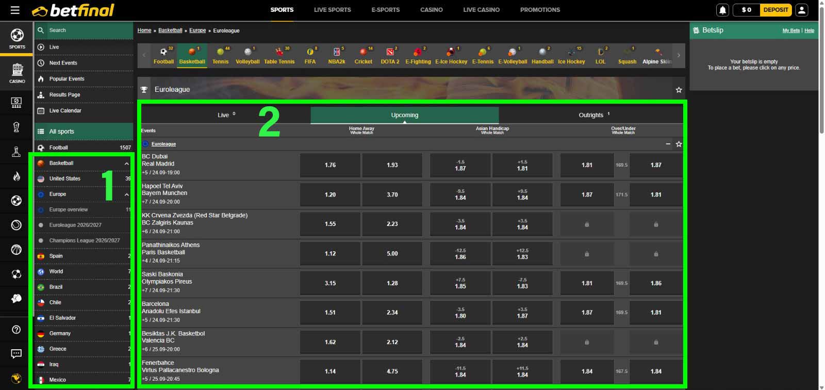The height and width of the screenshot is (390, 825).
Task: Collapse Euroleague events group with minus
Action: [668, 144]
